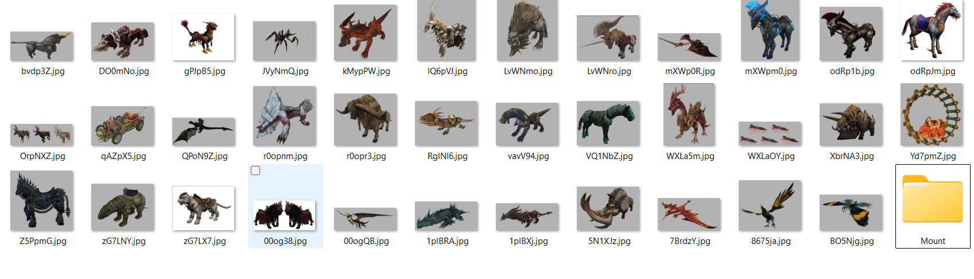Screen dimensions: 974x279
Task: Select the rhino image XbrNA3.jpg
Action: point(851,124)
